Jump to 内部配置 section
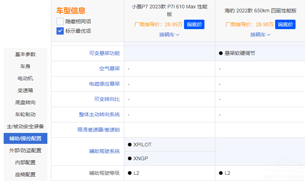Image resolution: width=305 pixels, height=181 pixels. click(x=26, y=162)
